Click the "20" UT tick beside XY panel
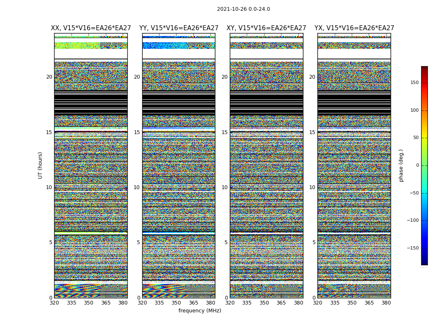 pyautogui.click(x=225, y=77)
